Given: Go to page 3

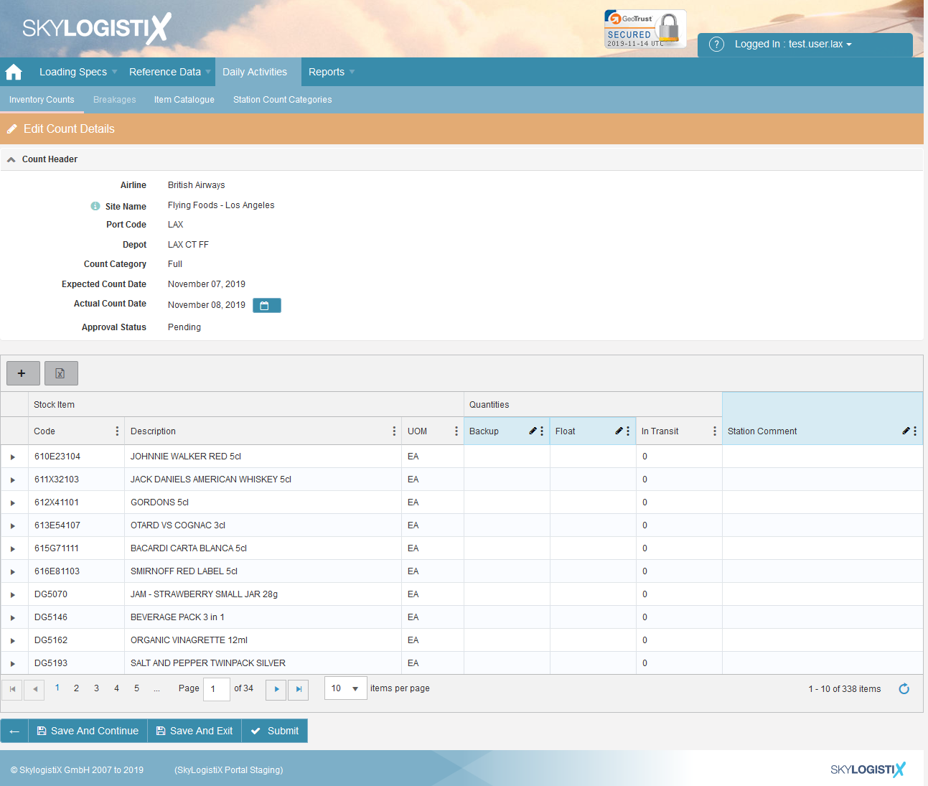Looking at the screenshot, I should (97, 688).
